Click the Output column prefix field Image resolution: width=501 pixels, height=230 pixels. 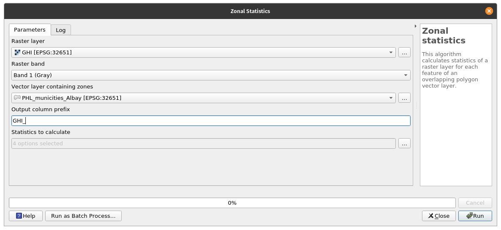point(211,121)
